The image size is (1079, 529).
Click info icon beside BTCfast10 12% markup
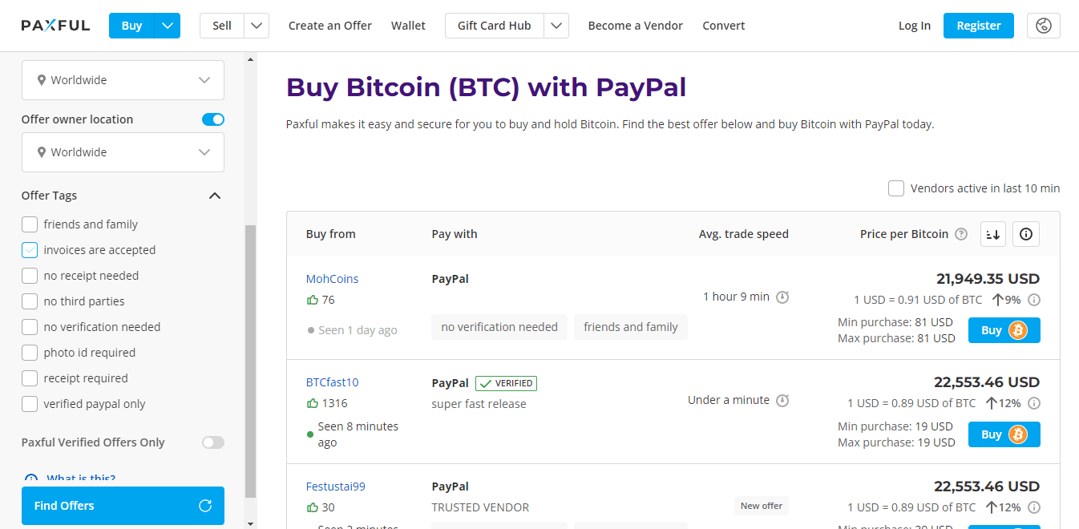(x=1034, y=403)
